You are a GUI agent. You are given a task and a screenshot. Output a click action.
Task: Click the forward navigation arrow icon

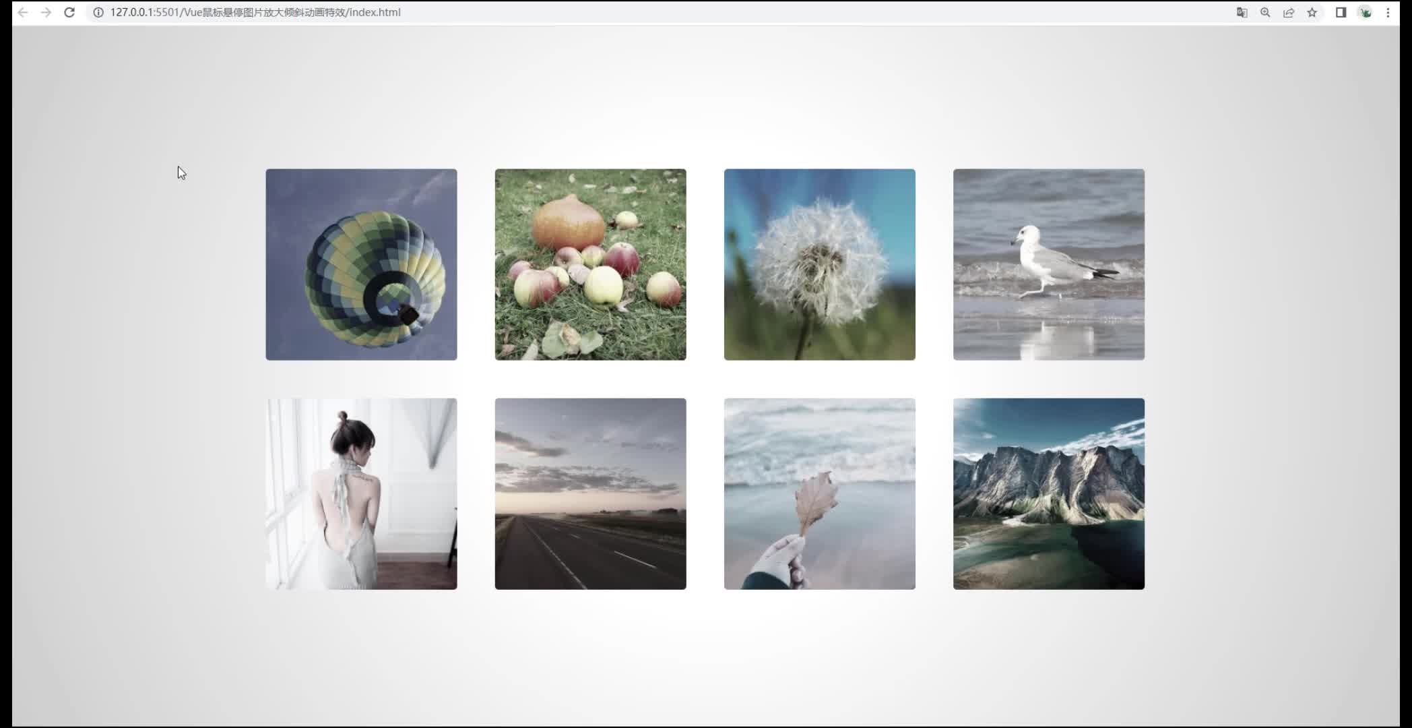click(x=45, y=12)
